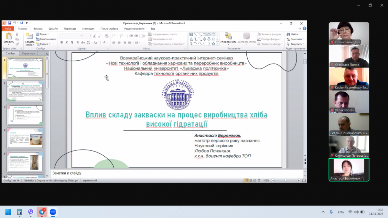
Task: Open Telegram from the taskbar
Action: pos(42,212)
